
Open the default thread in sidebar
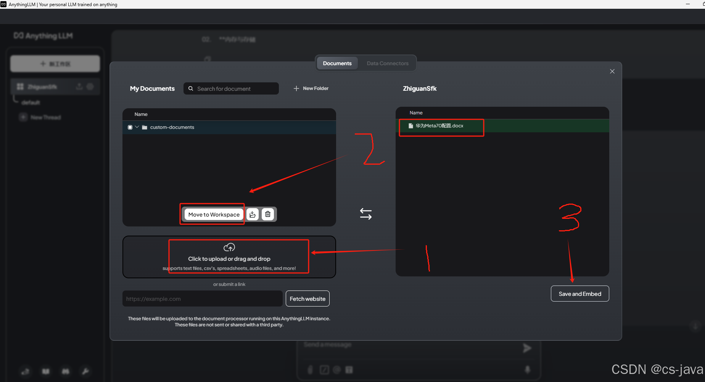(x=31, y=103)
